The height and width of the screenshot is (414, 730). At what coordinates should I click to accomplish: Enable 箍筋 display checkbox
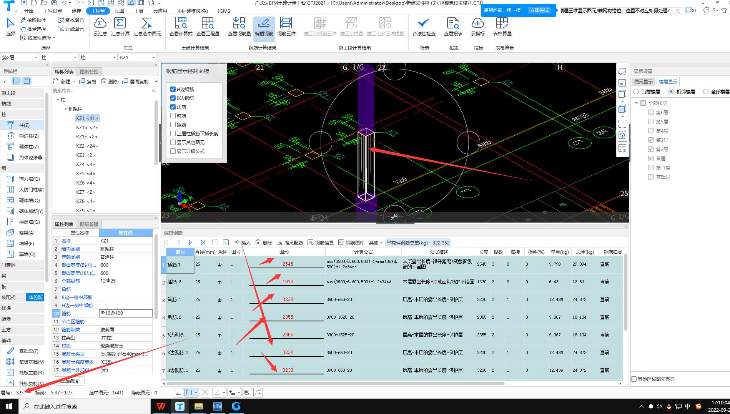tap(173, 116)
